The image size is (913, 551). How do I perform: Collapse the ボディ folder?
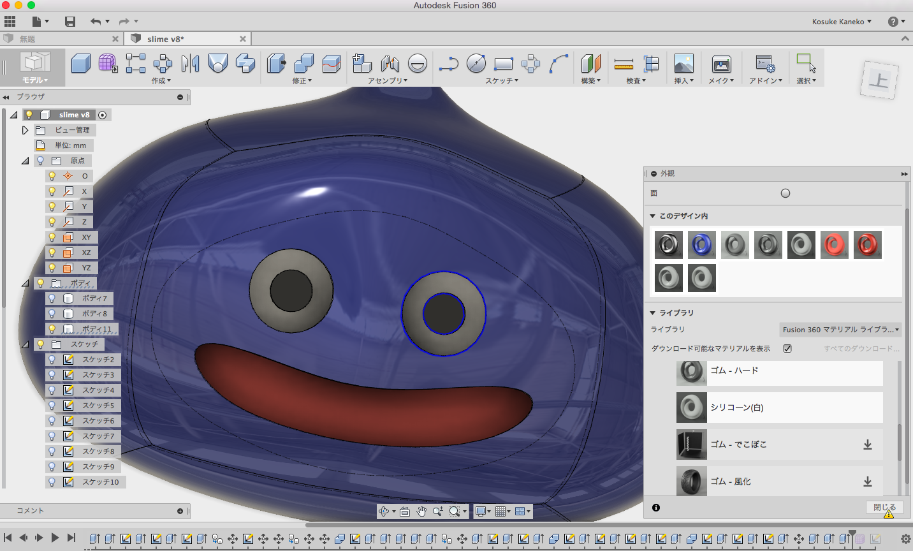25,283
